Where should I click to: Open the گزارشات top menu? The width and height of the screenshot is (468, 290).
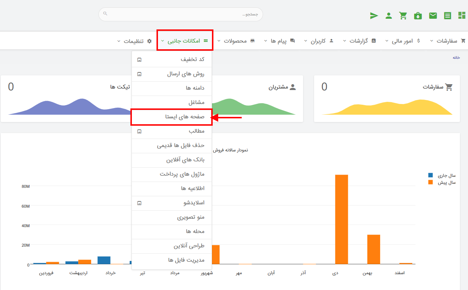click(x=359, y=41)
